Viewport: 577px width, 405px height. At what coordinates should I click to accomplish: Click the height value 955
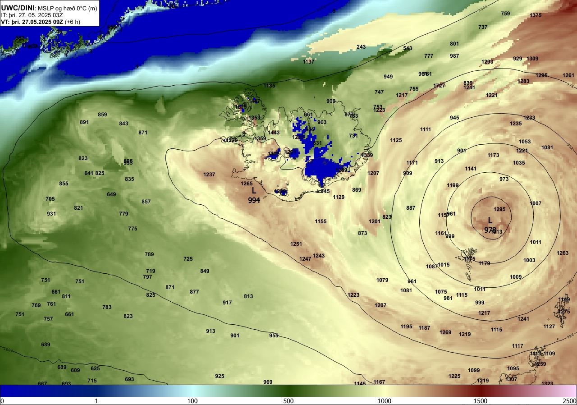[274, 336]
